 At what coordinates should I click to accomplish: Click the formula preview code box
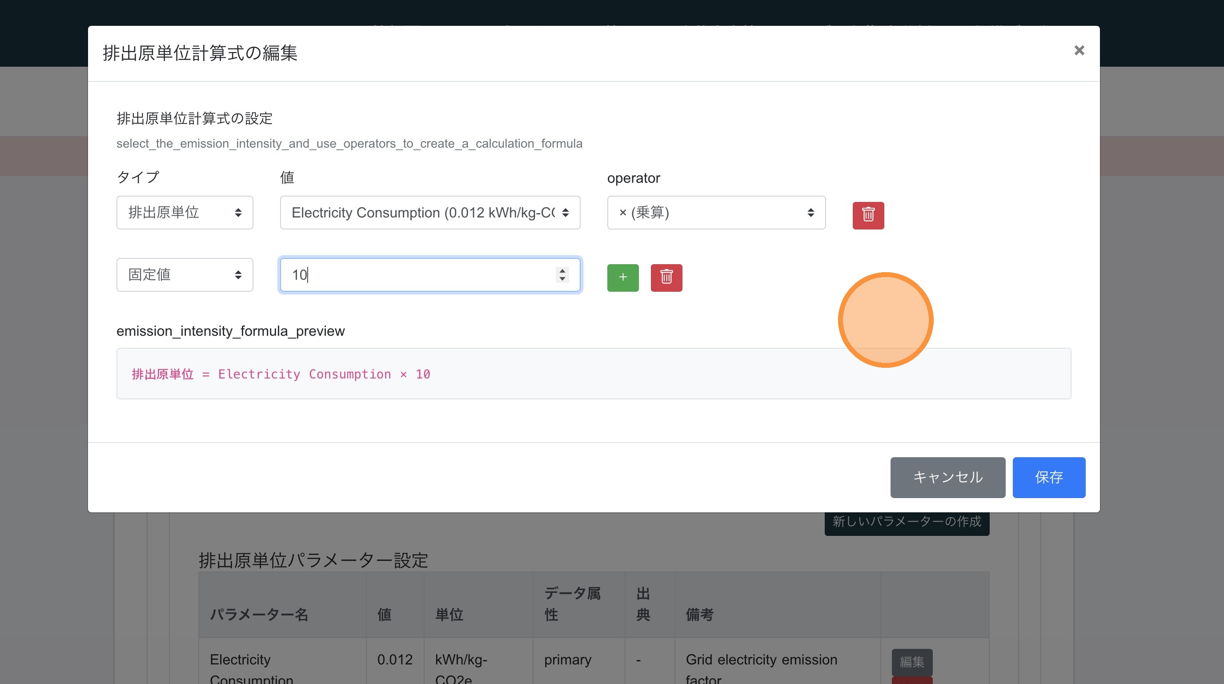593,374
